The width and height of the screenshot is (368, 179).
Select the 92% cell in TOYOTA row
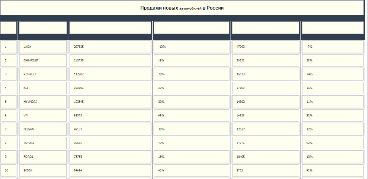pos(333,143)
